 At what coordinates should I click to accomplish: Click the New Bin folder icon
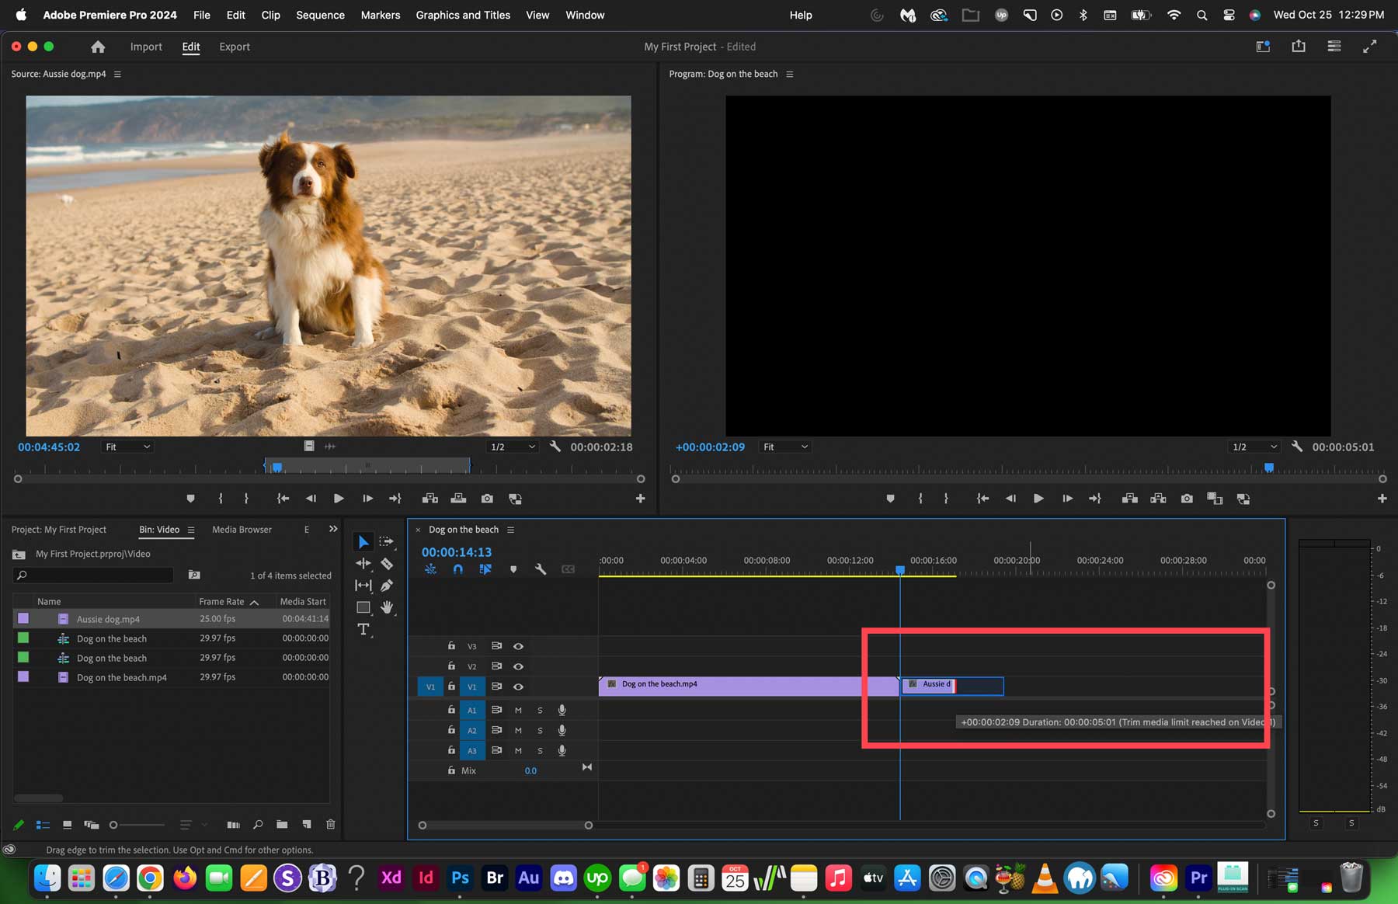click(x=282, y=824)
